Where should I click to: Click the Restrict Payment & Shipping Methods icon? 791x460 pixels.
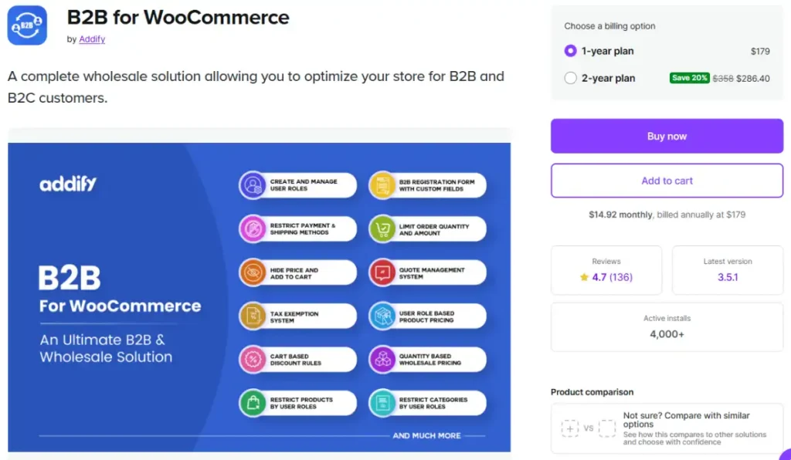[253, 229]
